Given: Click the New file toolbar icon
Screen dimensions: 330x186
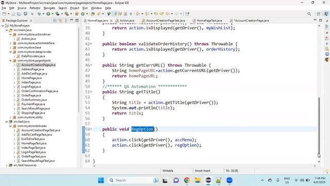Looking at the screenshot, I should point(4,14).
